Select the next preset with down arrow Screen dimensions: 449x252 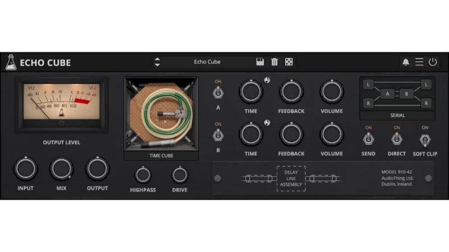(x=157, y=65)
